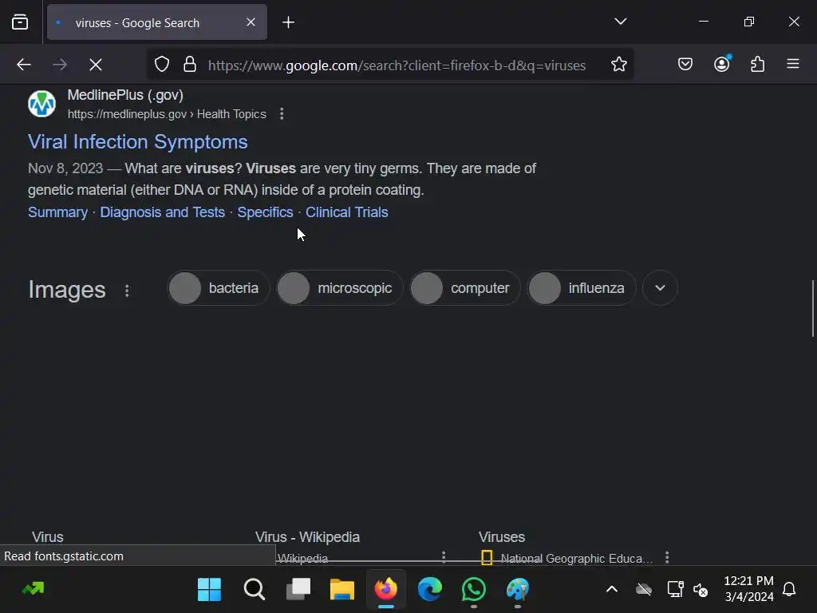Expand more image filter chips
Viewport: 817px width, 613px height.
tap(660, 287)
